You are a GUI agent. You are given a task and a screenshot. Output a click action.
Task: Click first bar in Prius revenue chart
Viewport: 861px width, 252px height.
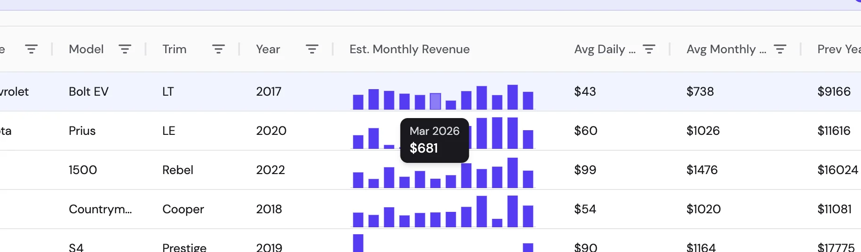click(x=358, y=142)
